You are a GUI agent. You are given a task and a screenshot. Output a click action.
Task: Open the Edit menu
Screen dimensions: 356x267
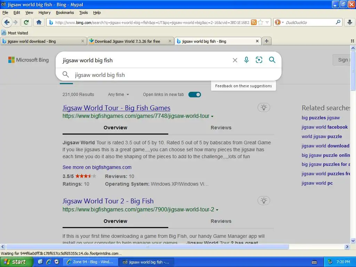17,13
